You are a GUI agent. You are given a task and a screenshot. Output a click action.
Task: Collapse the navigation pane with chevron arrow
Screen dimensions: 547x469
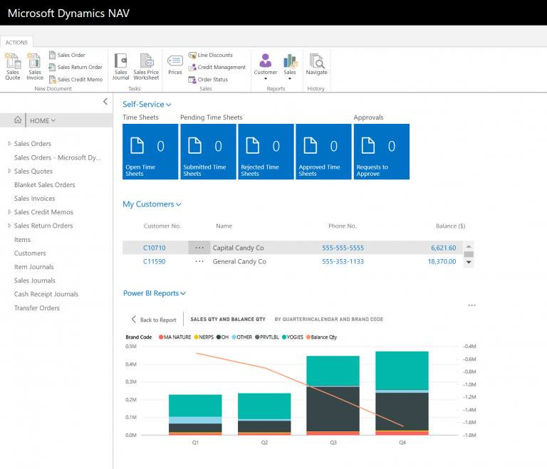tap(105, 102)
